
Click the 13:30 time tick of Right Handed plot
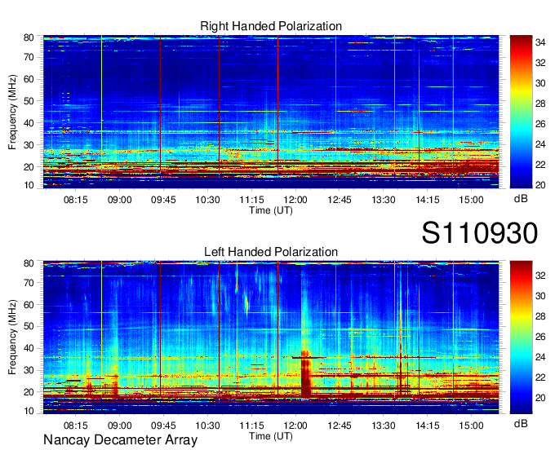point(384,200)
